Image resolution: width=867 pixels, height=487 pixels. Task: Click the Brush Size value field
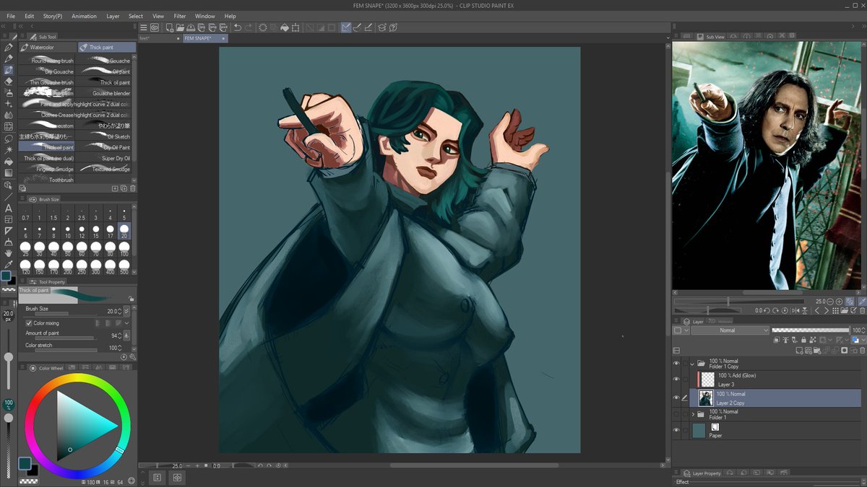pyautogui.click(x=111, y=312)
